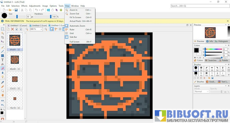The width and height of the screenshot is (230, 123).
Task: Pick the Crop tool
Action: (x=3, y=37)
